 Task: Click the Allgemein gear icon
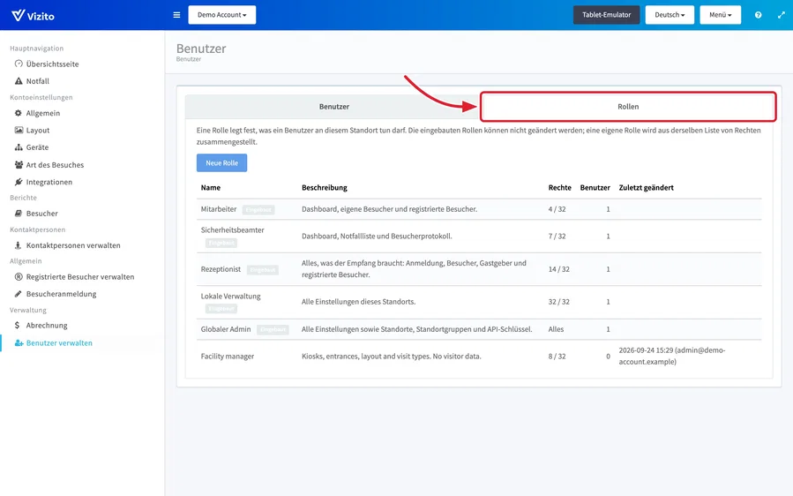[19, 113]
